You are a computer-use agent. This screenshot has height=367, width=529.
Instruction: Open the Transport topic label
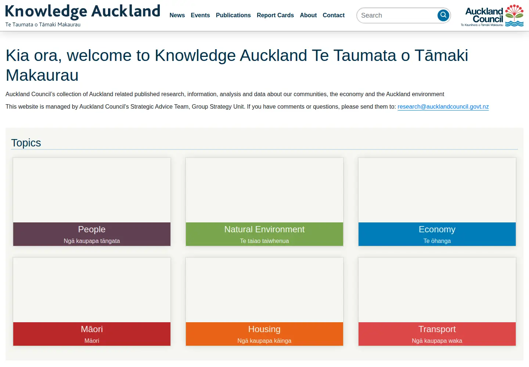(437, 334)
